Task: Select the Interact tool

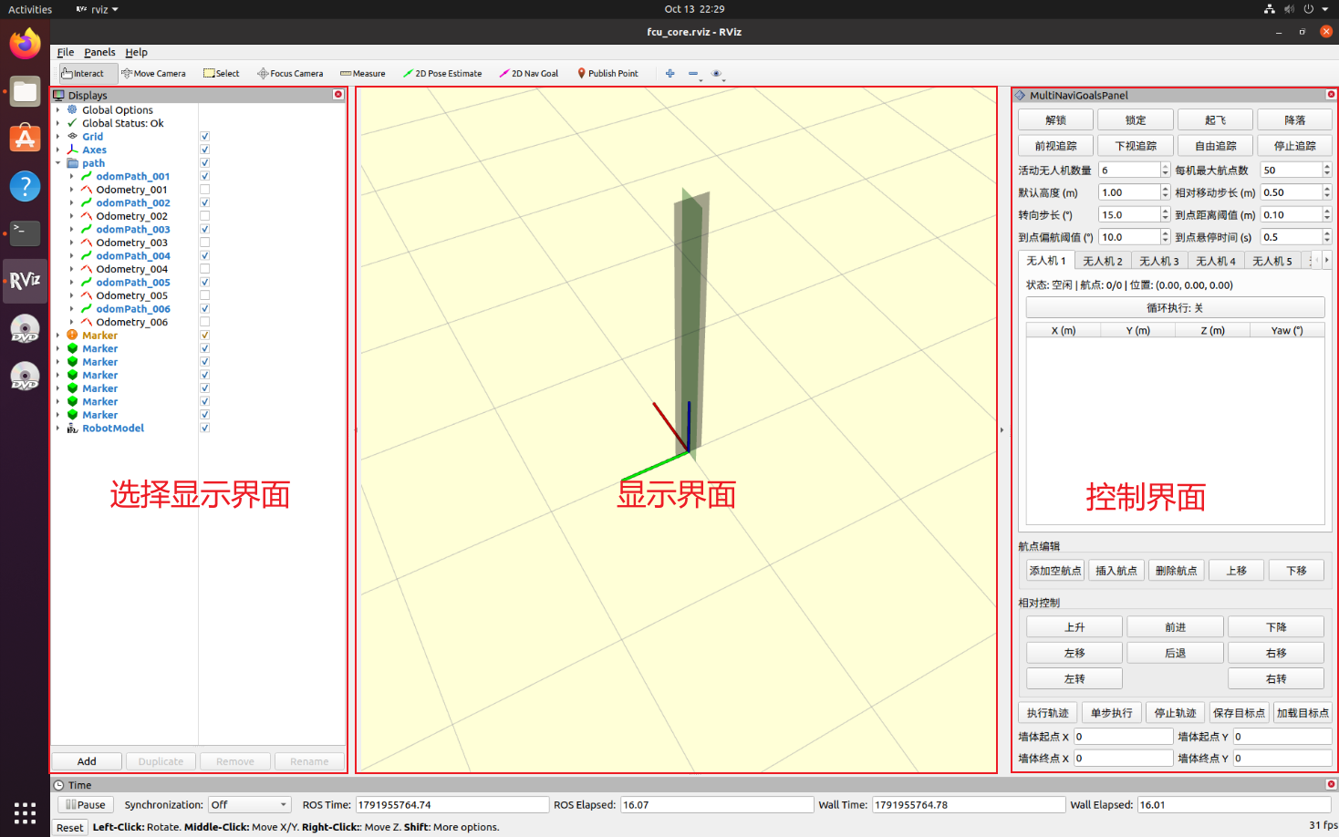Action: (88, 74)
